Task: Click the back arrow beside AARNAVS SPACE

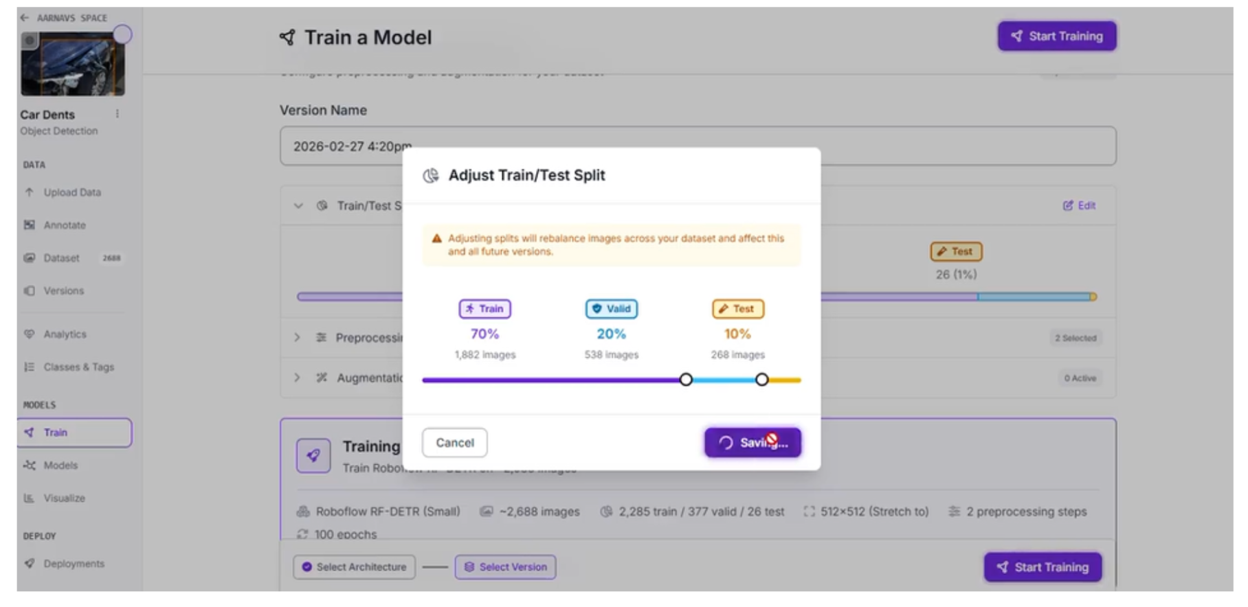Action: pos(25,18)
